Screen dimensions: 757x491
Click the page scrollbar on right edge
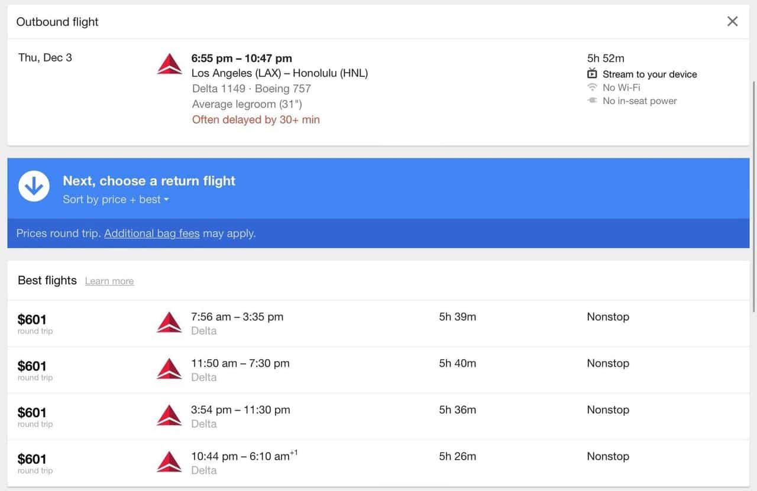click(753, 195)
